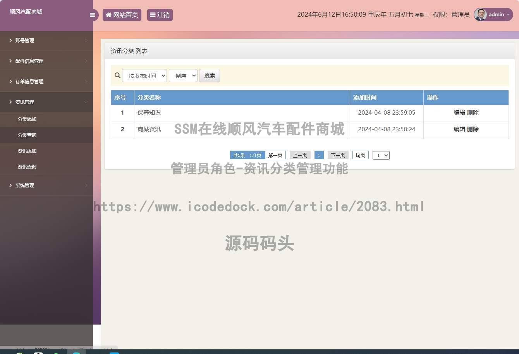Edit the 商城资讯 category row
The height and width of the screenshot is (354, 519).
(459, 129)
